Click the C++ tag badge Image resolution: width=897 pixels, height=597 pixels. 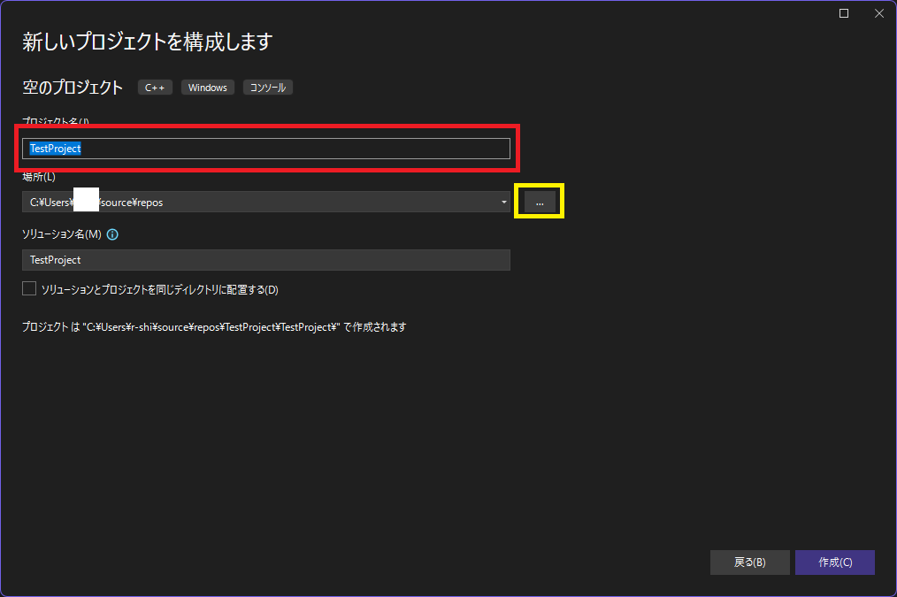point(155,88)
